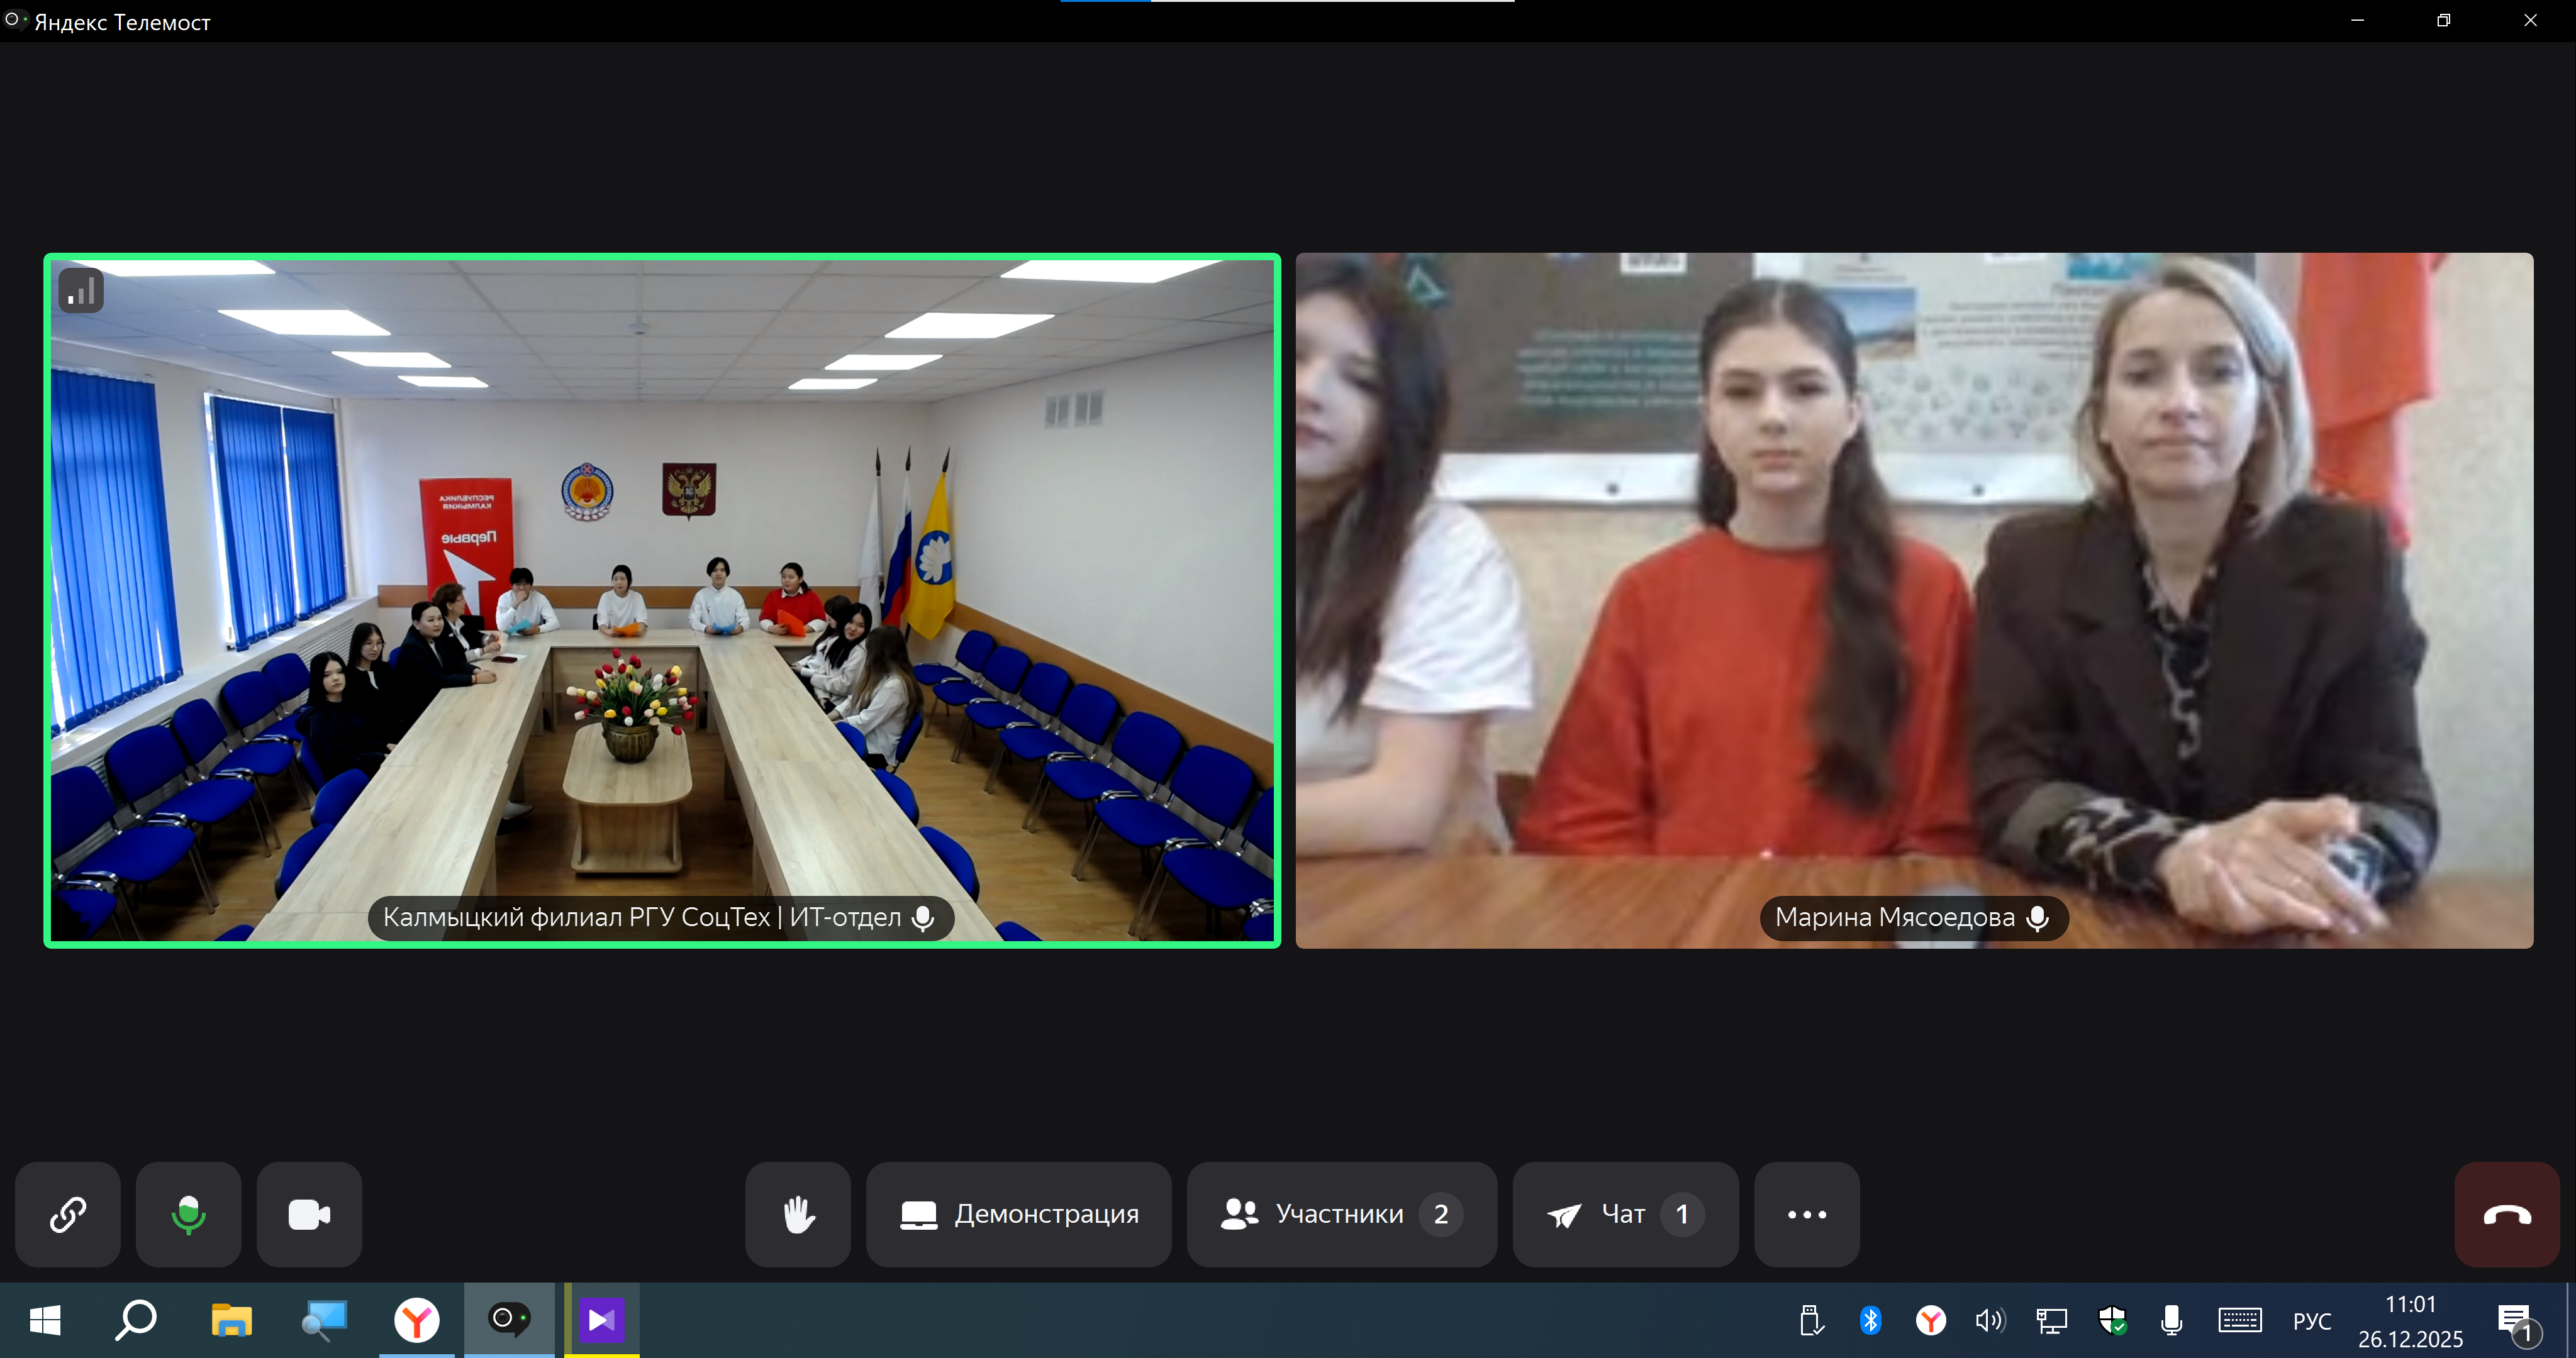Open File Explorer in the taskbar
Image resolution: width=2576 pixels, height=1358 pixels.
coord(231,1320)
